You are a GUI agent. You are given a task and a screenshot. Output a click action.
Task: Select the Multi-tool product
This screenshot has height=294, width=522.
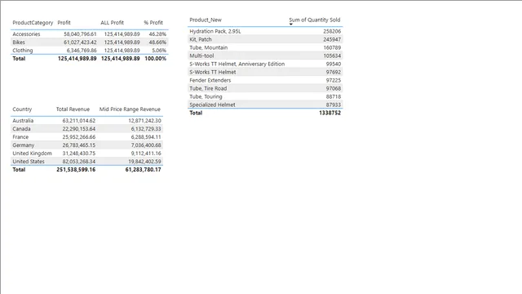pyautogui.click(x=201, y=56)
